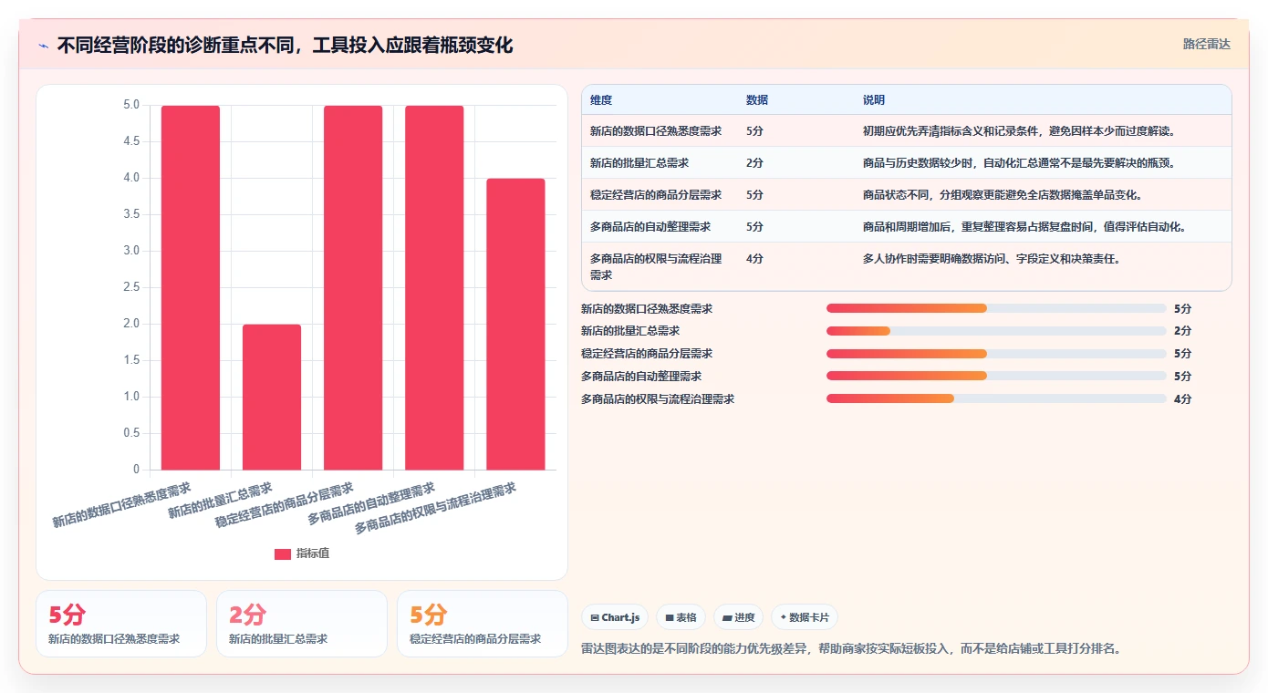Click the description starting 多人协作时需要明确
Image resolution: width=1268 pixels, height=693 pixels.
pos(992,259)
